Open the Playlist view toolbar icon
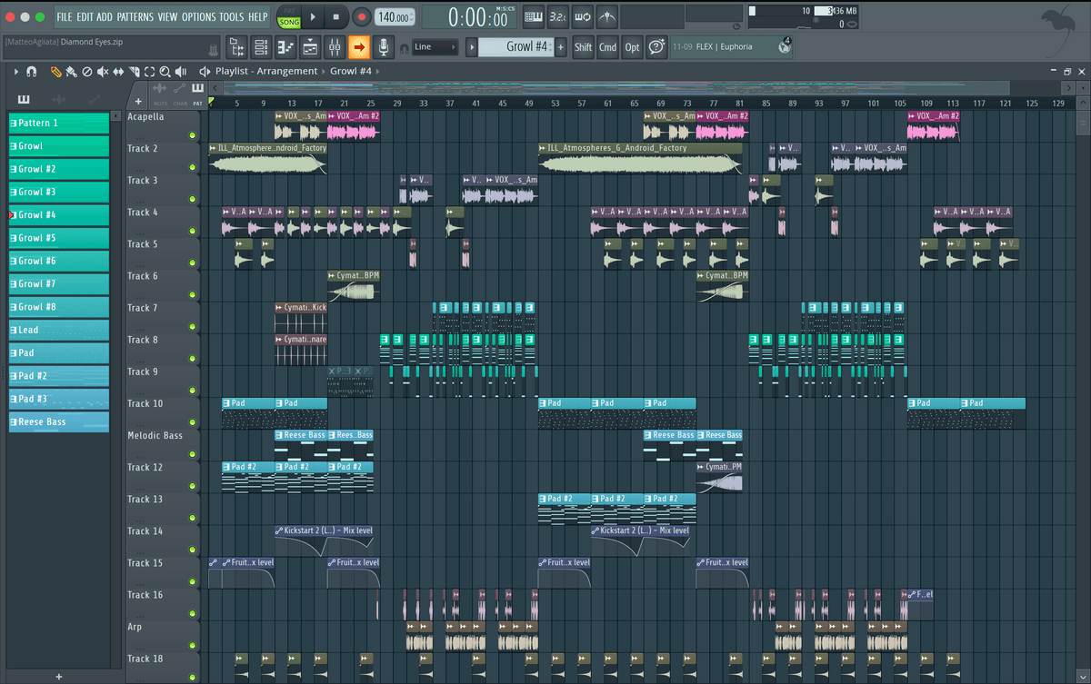The width and height of the screenshot is (1091, 684). pos(310,46)
